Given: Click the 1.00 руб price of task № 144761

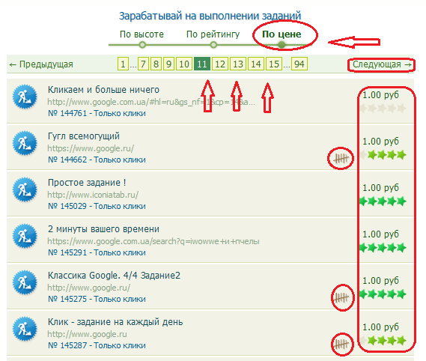Looking at the screenshot, I should click(x=380, y=95).
